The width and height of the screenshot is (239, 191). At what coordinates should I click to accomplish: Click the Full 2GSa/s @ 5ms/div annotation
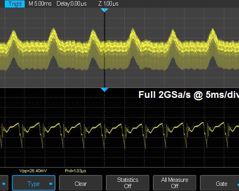187,95
